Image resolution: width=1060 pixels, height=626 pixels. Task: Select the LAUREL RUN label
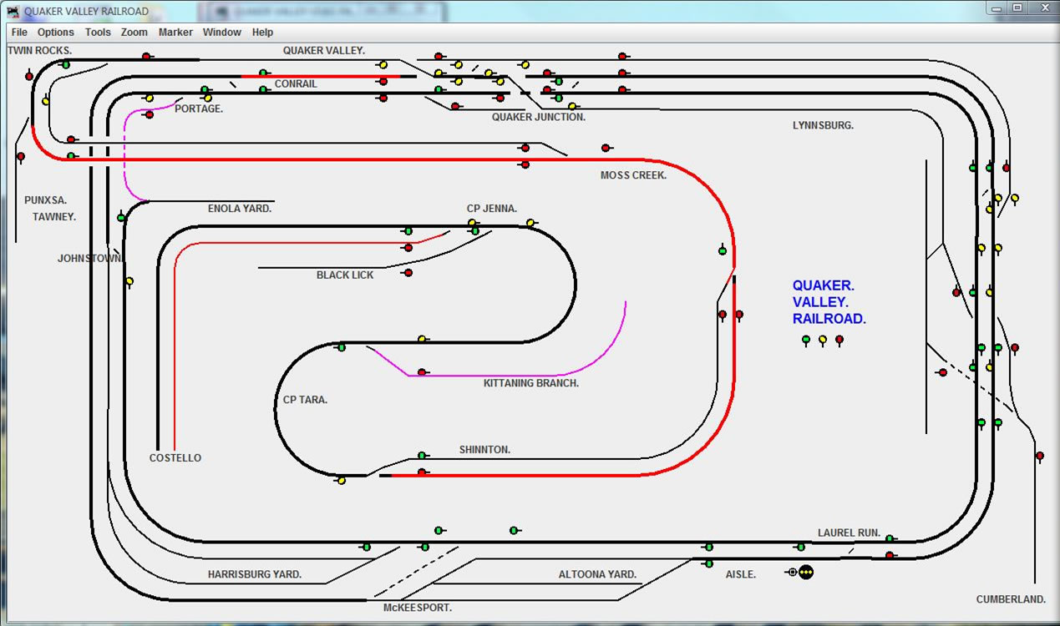[x=849, y=533]
